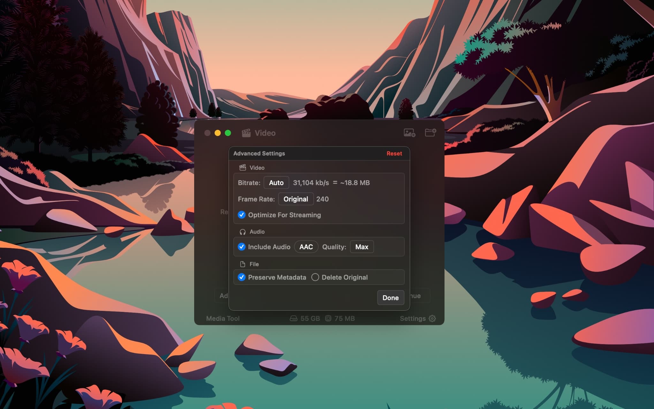The image size is (654, 409).
Task: Reset the Advanced Settings
Action: [x=394, y=153]
